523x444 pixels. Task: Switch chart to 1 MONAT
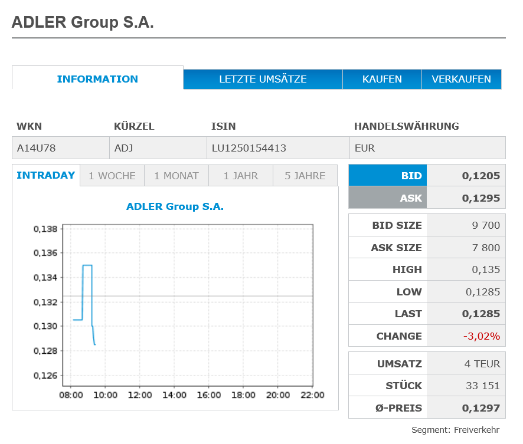(176, 176)
